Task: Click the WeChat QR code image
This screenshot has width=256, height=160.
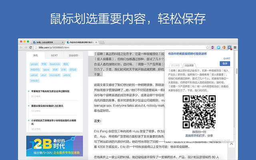Action: pos(199,112)
